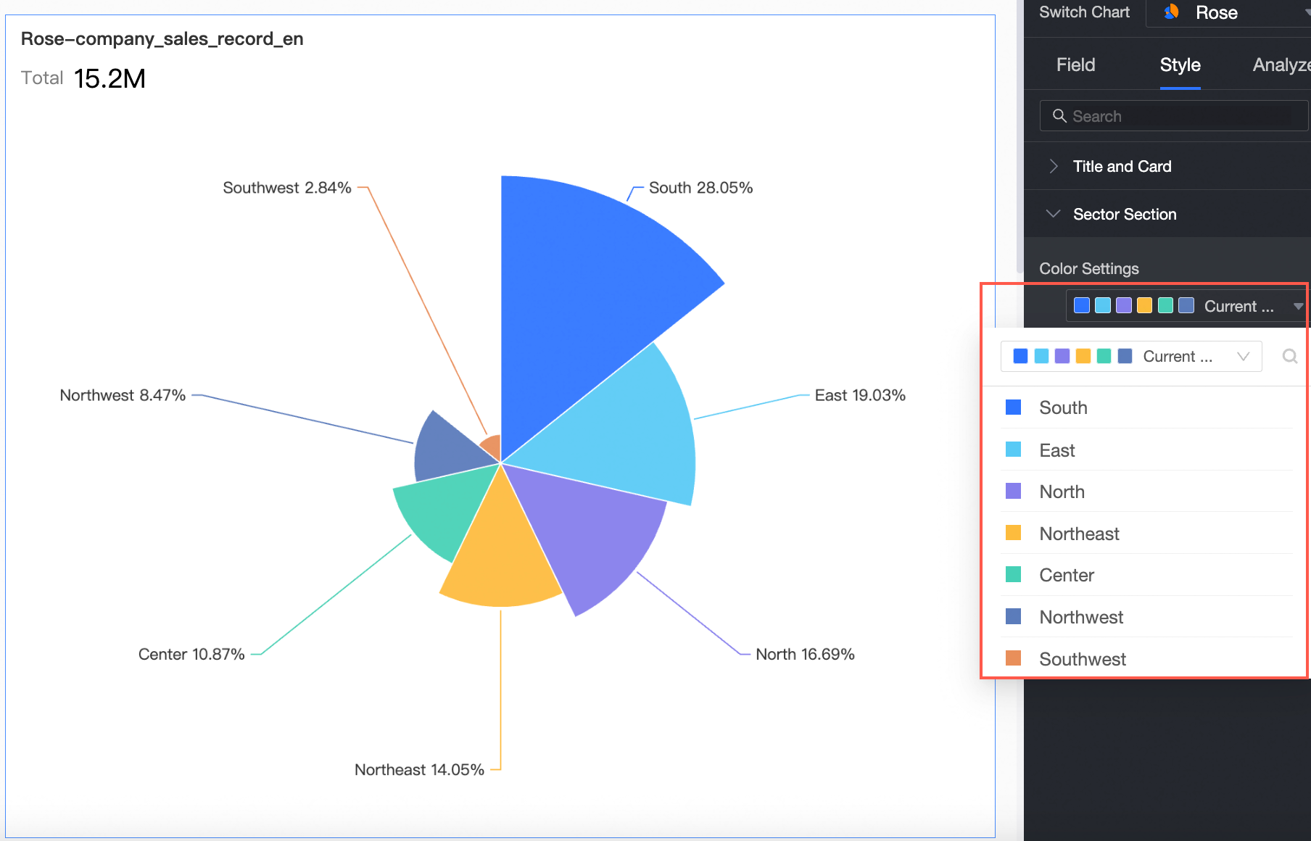The width and height of the screenshot is (1311, 841).
Task: Click the Center 10.87% label
Action: [x=191, y=654]
